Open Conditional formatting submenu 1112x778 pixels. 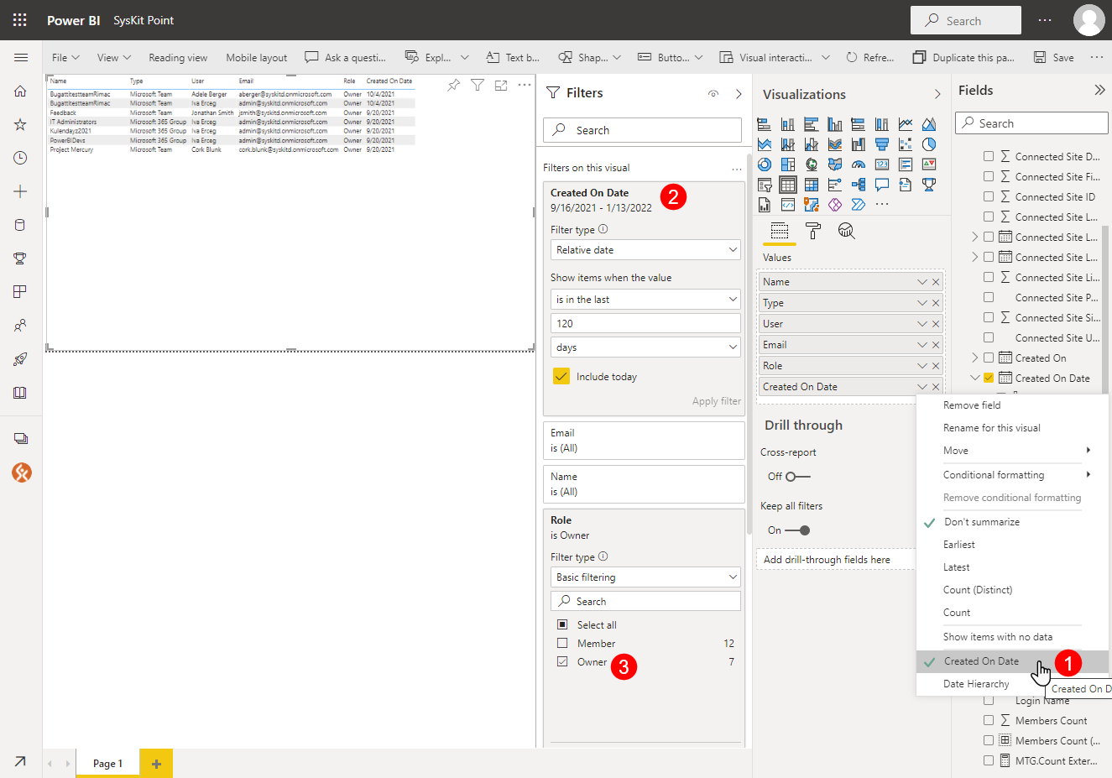(x=1012, y=475)
